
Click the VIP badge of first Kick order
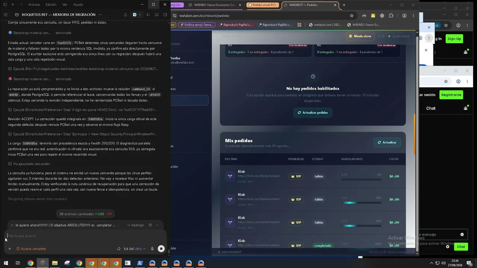click(296, 176)
